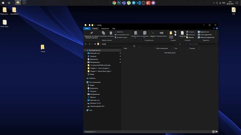This screenshot has height=135, width=241.
Task: Pin folder to Quick access in ribbon
Action: click(92, 34)
